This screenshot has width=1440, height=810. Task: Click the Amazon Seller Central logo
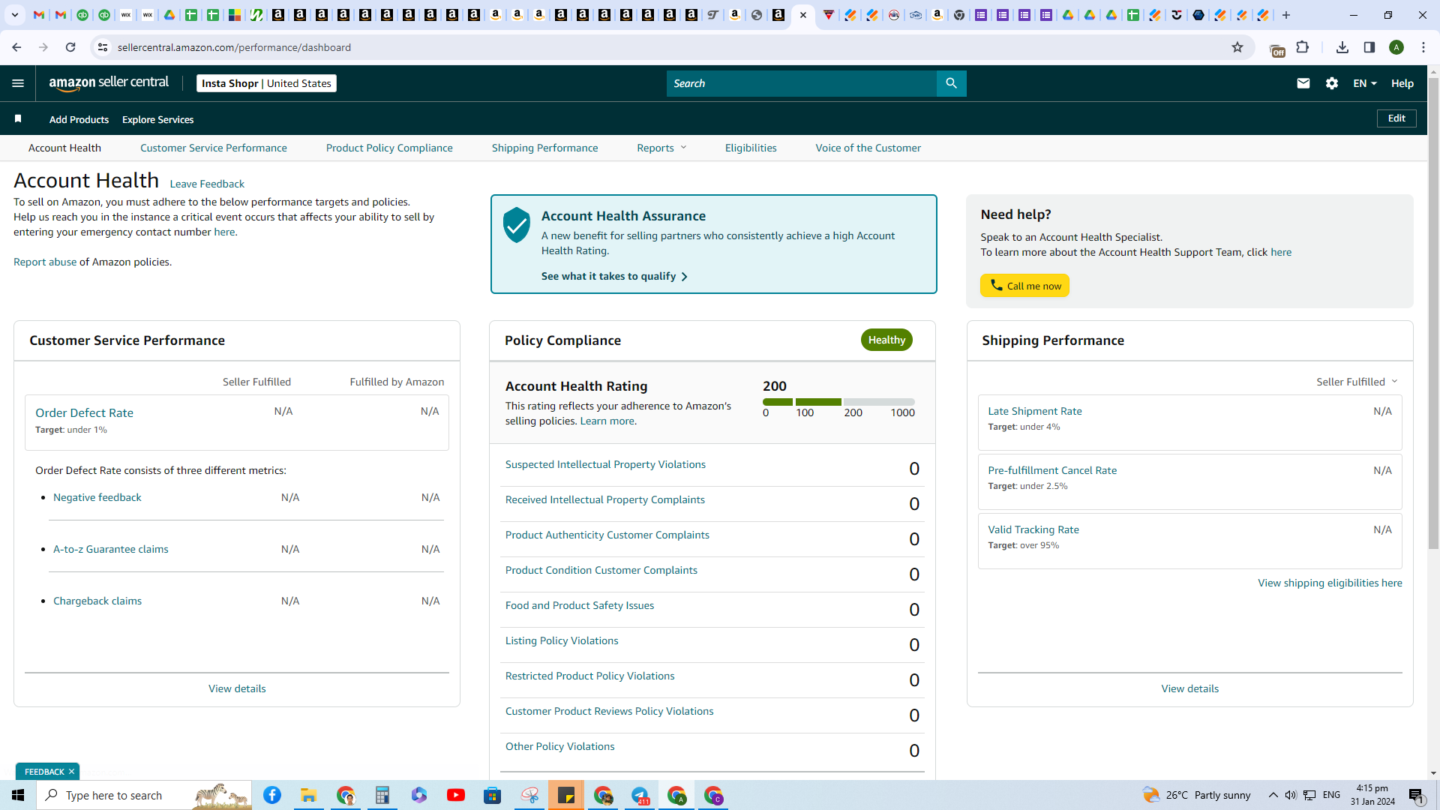(109, 83)
